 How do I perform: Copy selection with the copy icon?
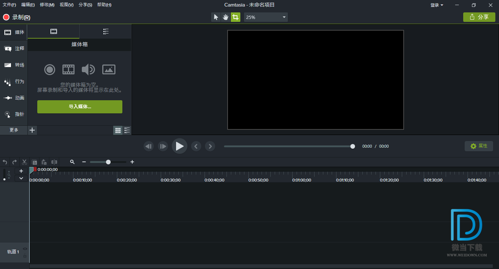(x=34, y=162)
